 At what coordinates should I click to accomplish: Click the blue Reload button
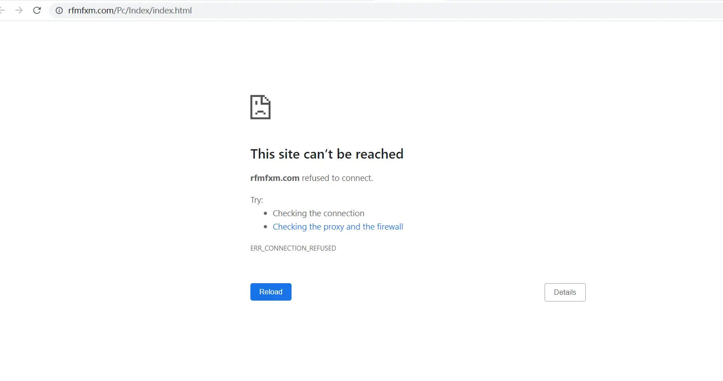271,292
